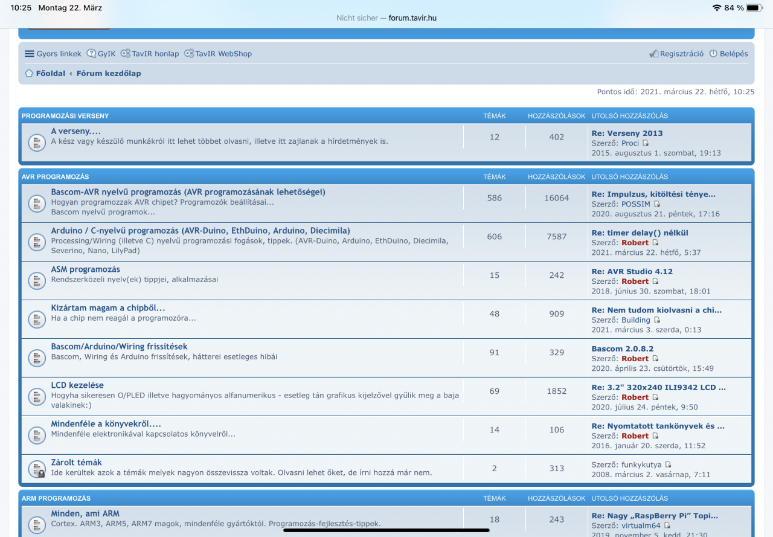Open Bascom-AVR nyelvű programozás forum

188,192
